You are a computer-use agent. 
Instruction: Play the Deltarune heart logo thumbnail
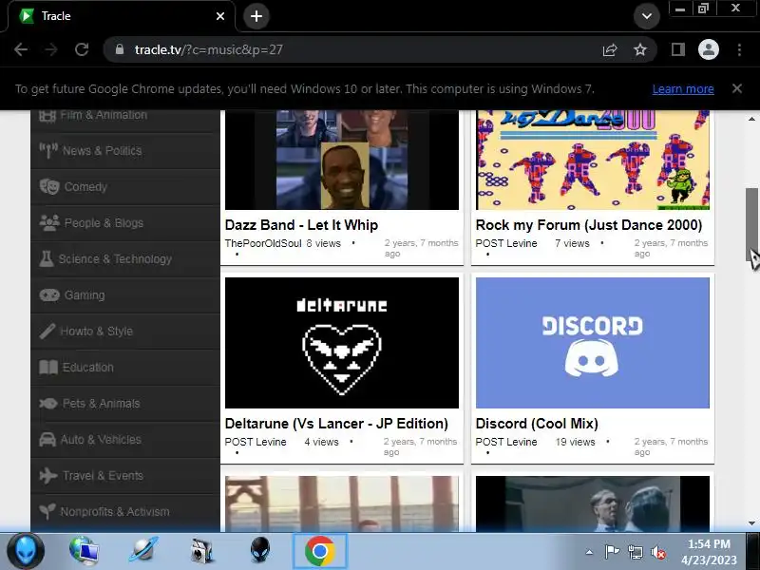342,343
